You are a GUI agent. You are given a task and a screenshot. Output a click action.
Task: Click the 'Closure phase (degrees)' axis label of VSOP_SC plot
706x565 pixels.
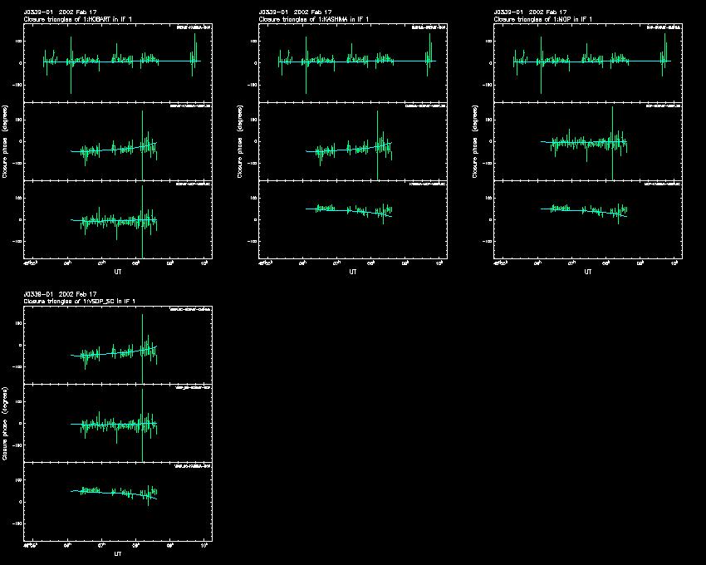5,424
